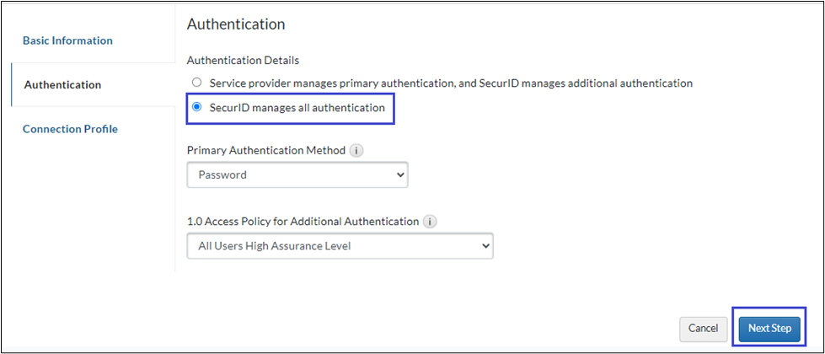Viewport: 825px width, 354px height.
Task: Switch to the Basic Information tab
Action: pyautogui.click(x=67, y=40)
